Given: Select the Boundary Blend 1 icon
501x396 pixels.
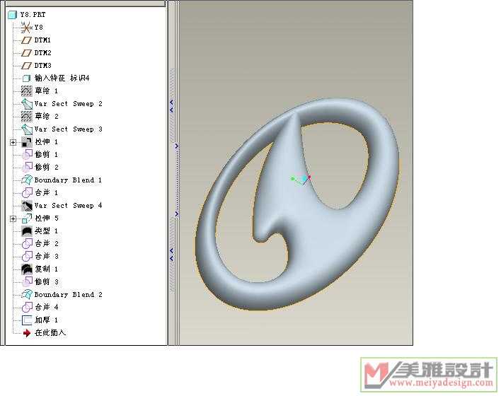Looking at the screenshot, I should [x=26, y=180].
